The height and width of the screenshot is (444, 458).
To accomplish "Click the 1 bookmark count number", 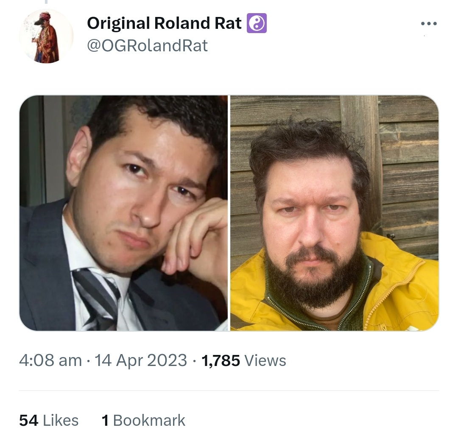I will (x=105, y=421).
